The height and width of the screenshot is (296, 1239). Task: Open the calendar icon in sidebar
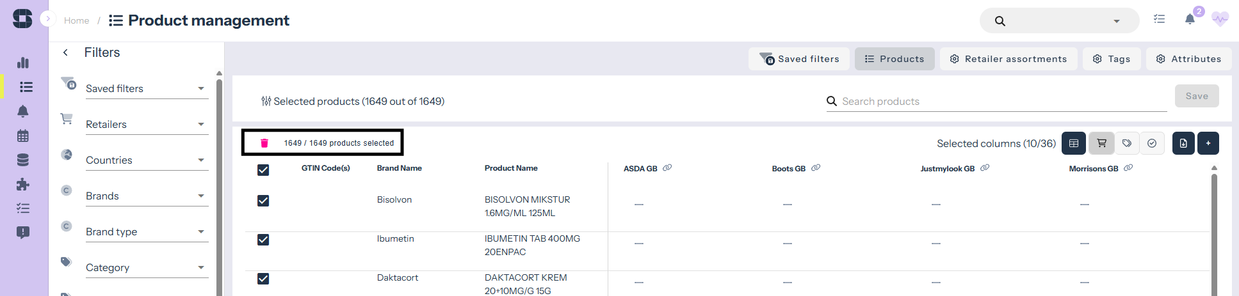click(x=23, y=136)
